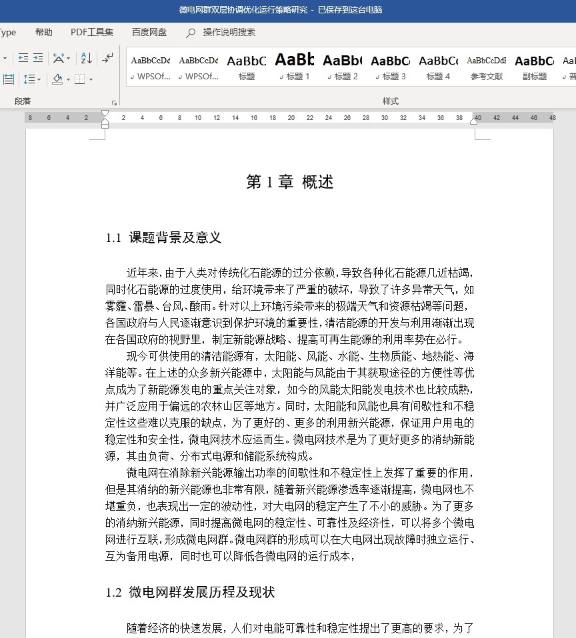Apply the 标题 4 style
This screenshot has height=638, width=576.
pos(439,67)
